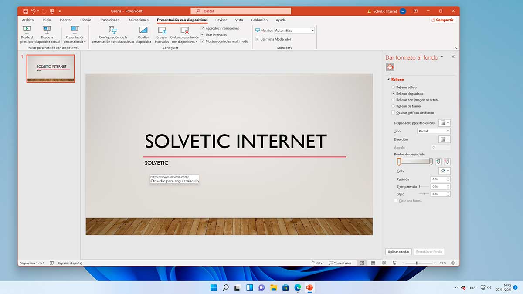
Task: Click the PowerPoint icon in the taskbar
Action: 309,287
